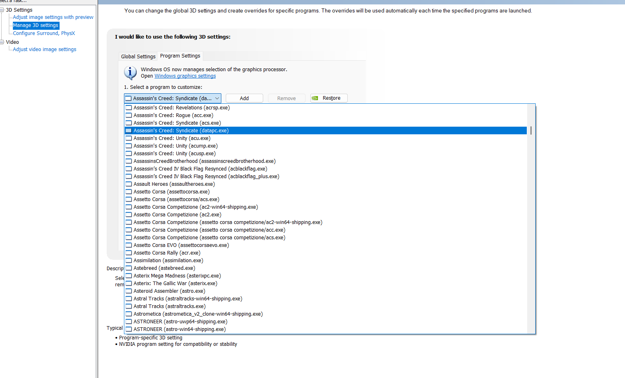Click the icon beside Assimilation (assimilation.exe)
Screen dimensions: 625x378
[129, 261]
